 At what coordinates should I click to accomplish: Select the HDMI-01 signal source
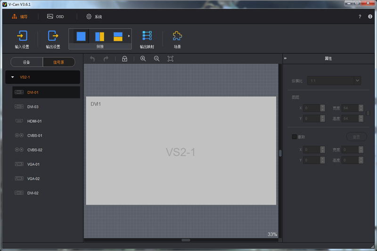[x=34, y=121]
